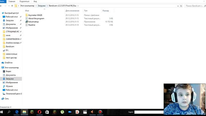Open the Windows Start menu
Viewport: 206px width, 116px height.
tap(2, 112)
